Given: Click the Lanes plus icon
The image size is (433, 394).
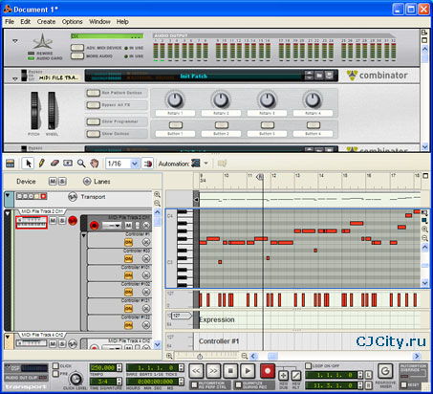Looking at the screenshot, I should pyautogui.click(x=87, y=182).
